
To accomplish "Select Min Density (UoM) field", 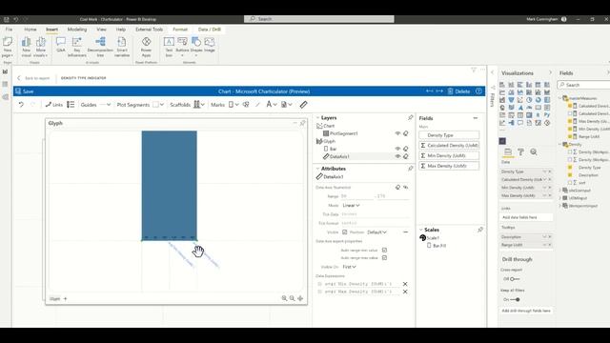I will coord(449,155).
